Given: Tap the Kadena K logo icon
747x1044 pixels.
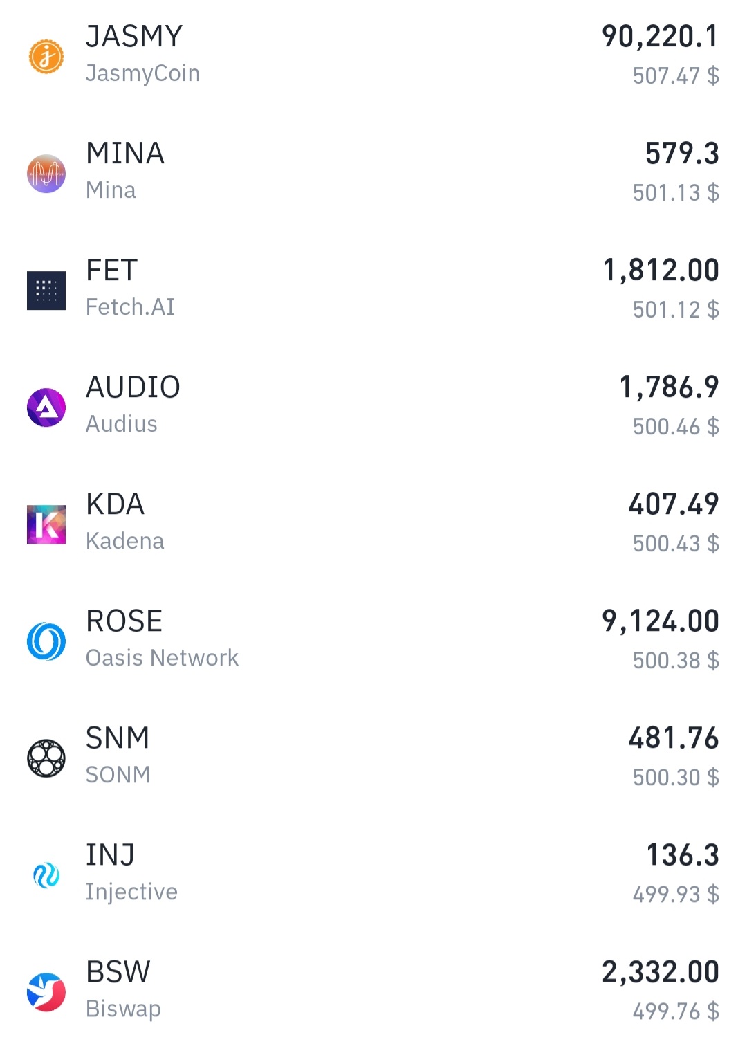Looking at the screenshot, I should tap(46, 524).
